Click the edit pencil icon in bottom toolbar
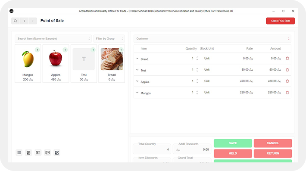This screenshot has width=306, height=171. pos(57,152)
